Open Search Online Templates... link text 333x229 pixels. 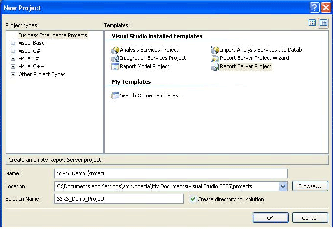pyautogui.click(x=152, y=95)
